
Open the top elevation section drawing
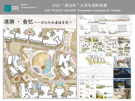[x=105, y=19]
